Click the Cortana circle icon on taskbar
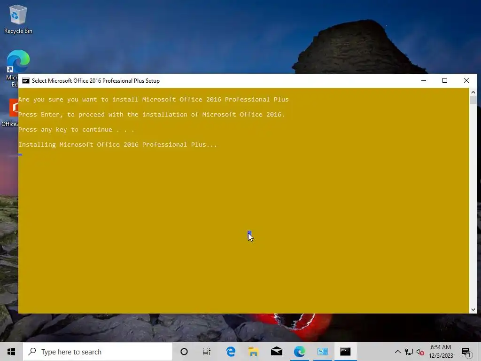481x361 pixels. pyautogui.click(x=184, y=352)
